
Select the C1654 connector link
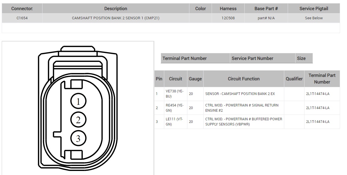pyautogui.click(x=22, y=18)
